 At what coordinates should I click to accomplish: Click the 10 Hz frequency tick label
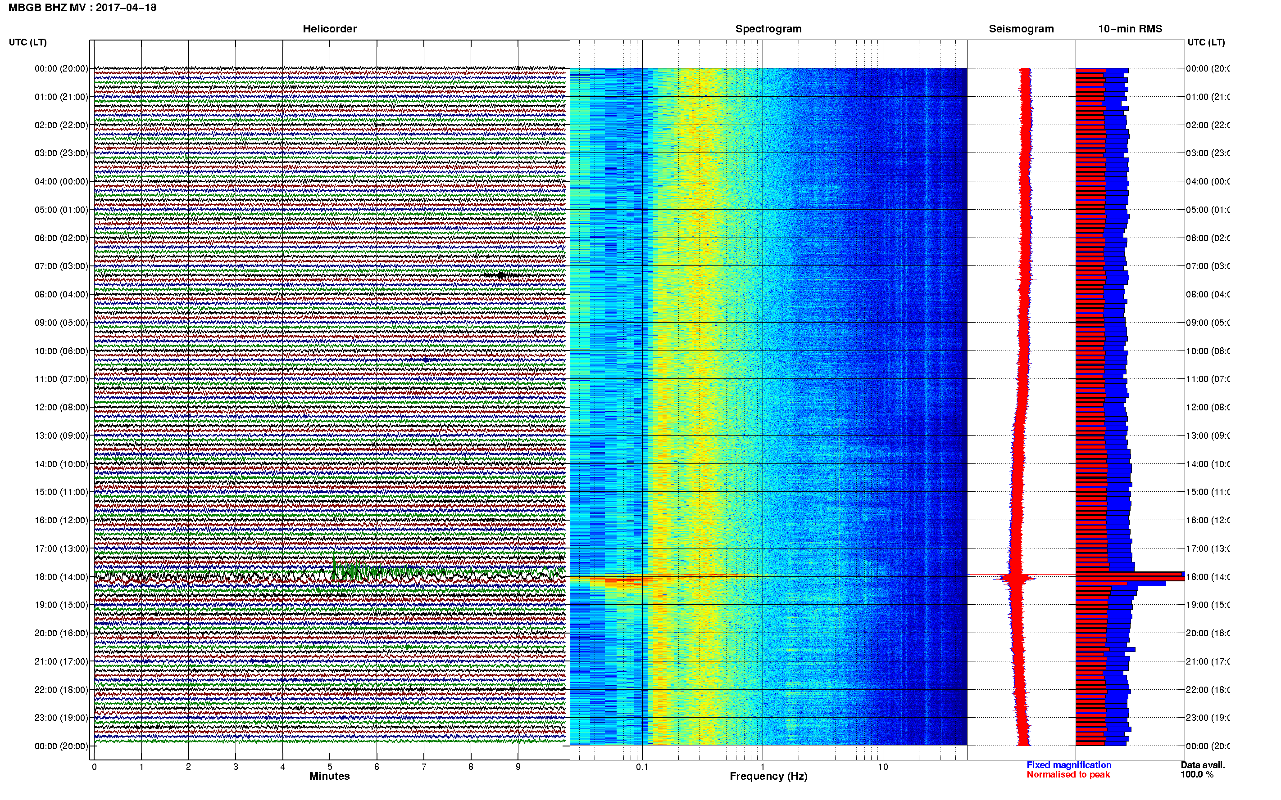[883, 767]
